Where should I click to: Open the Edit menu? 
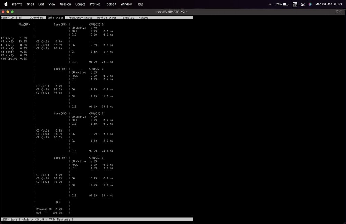point(41,4)
